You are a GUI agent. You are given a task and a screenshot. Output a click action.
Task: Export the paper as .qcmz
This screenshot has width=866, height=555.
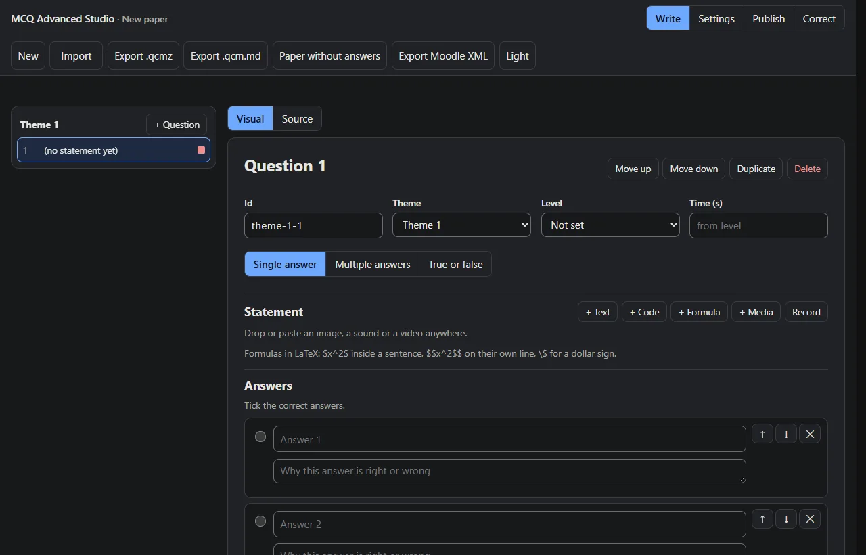pyautogui.click(x=143, y=56)
